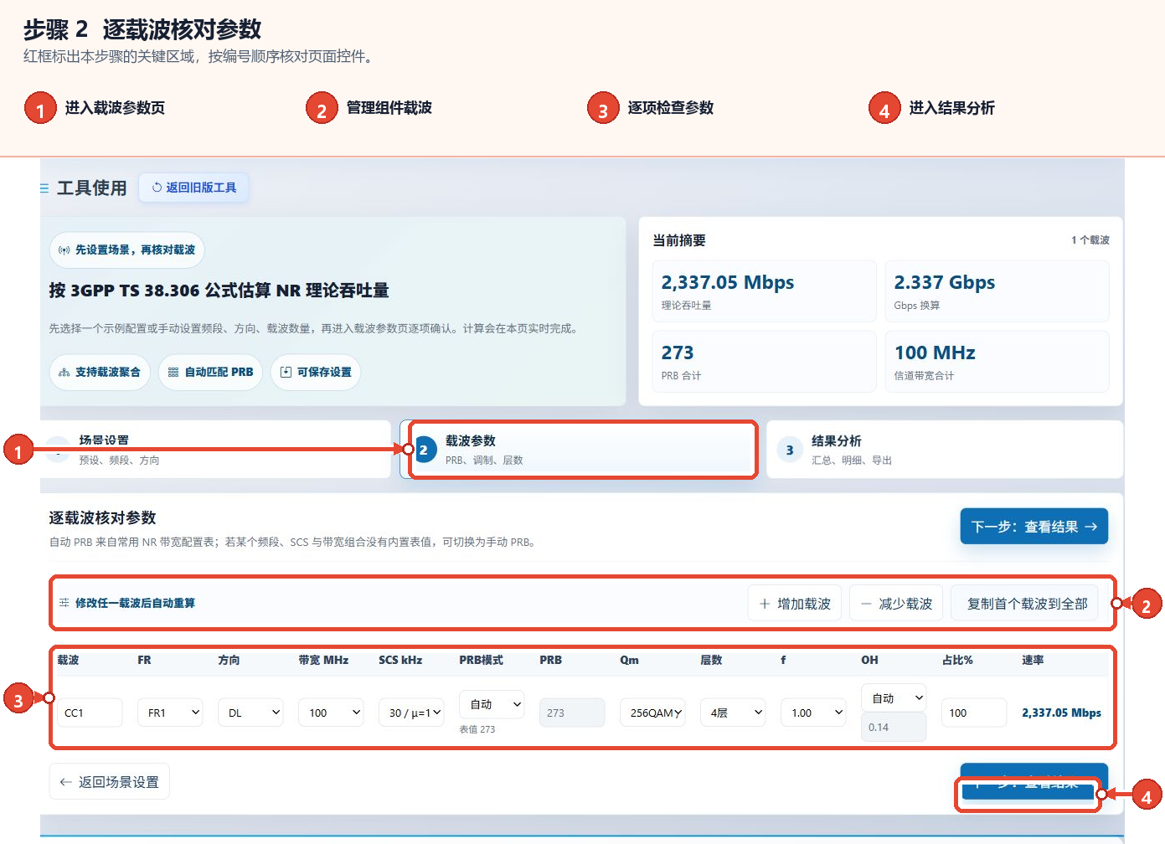
Task: Click the OH 0.14 value field
Action: pos(894,727)
